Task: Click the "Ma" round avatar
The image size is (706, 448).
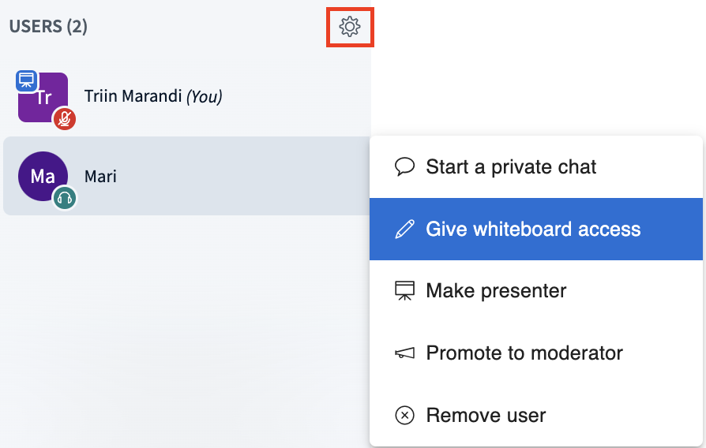Action: (x=43, y=176)
